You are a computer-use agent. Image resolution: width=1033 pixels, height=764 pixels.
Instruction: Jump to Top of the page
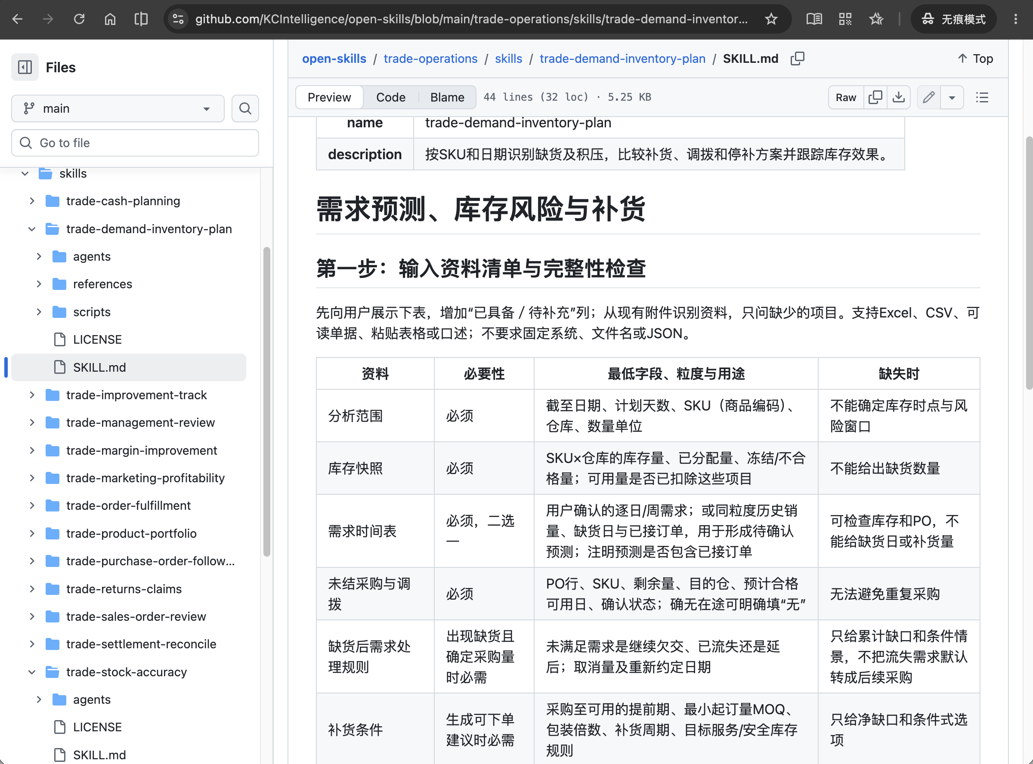coord(975,59)
